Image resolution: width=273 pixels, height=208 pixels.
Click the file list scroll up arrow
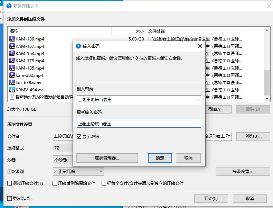click(267, 30)
